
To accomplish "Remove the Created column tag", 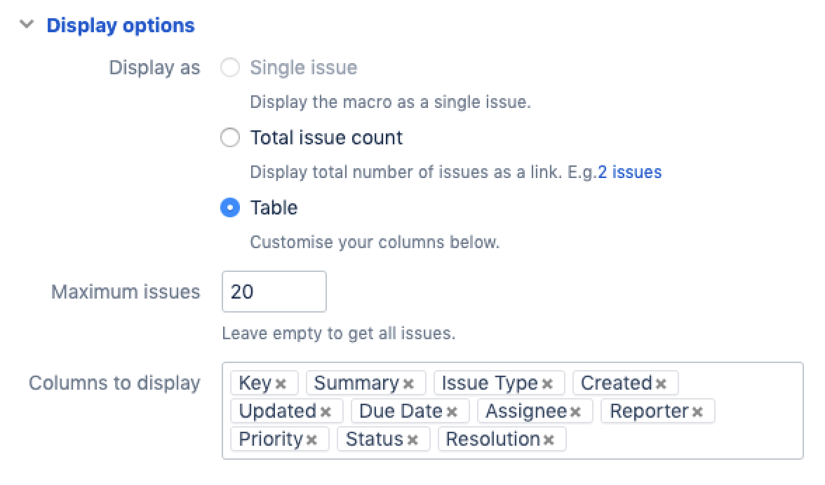I will [661, 384].
